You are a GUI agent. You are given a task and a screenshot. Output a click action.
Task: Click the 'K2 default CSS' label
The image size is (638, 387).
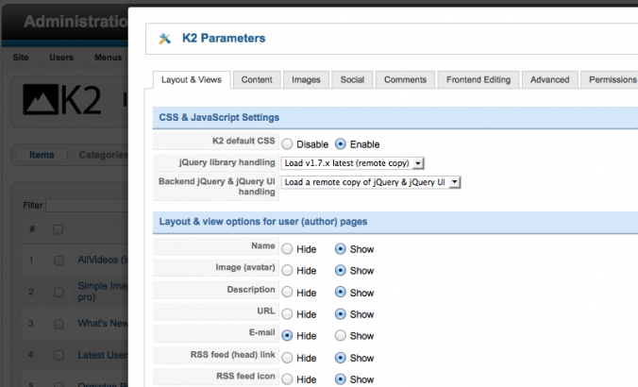tap(243, 141)
